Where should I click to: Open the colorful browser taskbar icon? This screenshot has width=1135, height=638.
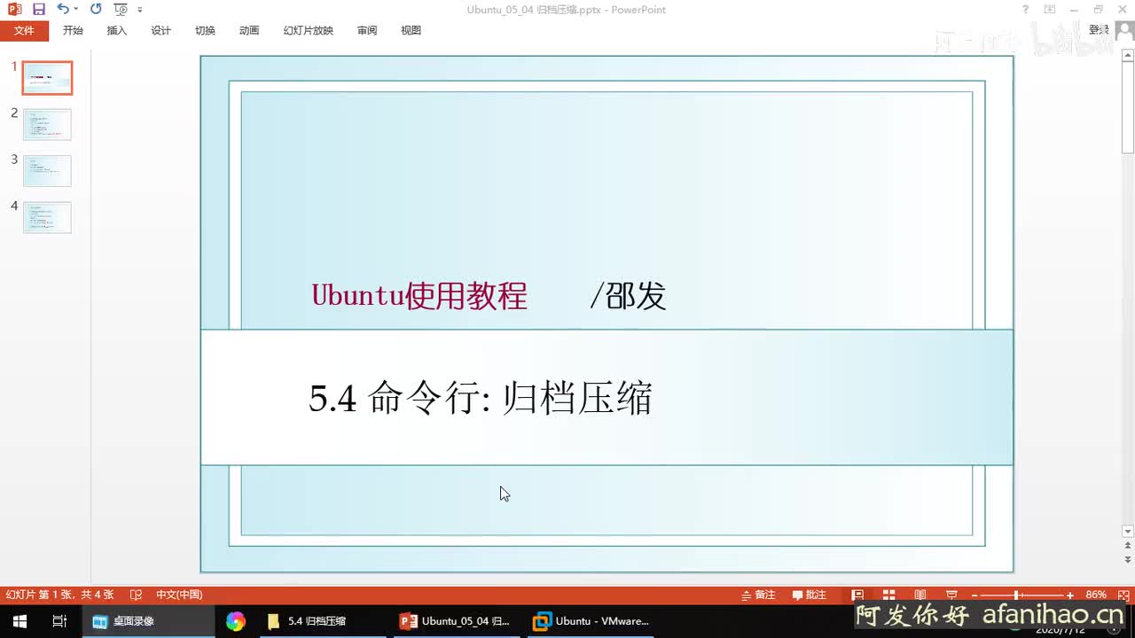pos(235,621)
